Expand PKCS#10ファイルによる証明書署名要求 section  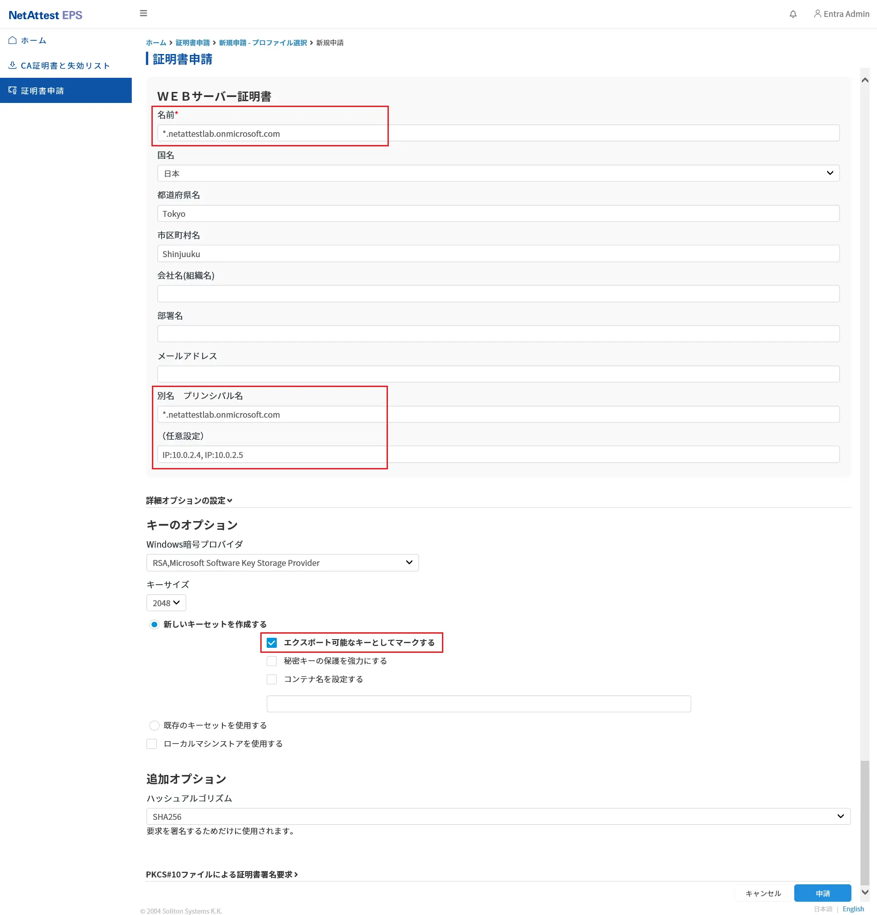[222, 874]
